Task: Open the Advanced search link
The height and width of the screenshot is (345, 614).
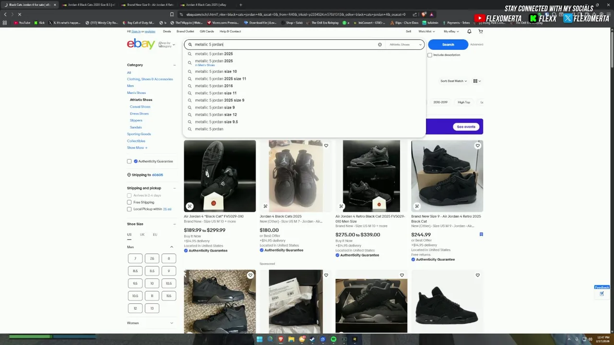Action: (x=476, y=45)
